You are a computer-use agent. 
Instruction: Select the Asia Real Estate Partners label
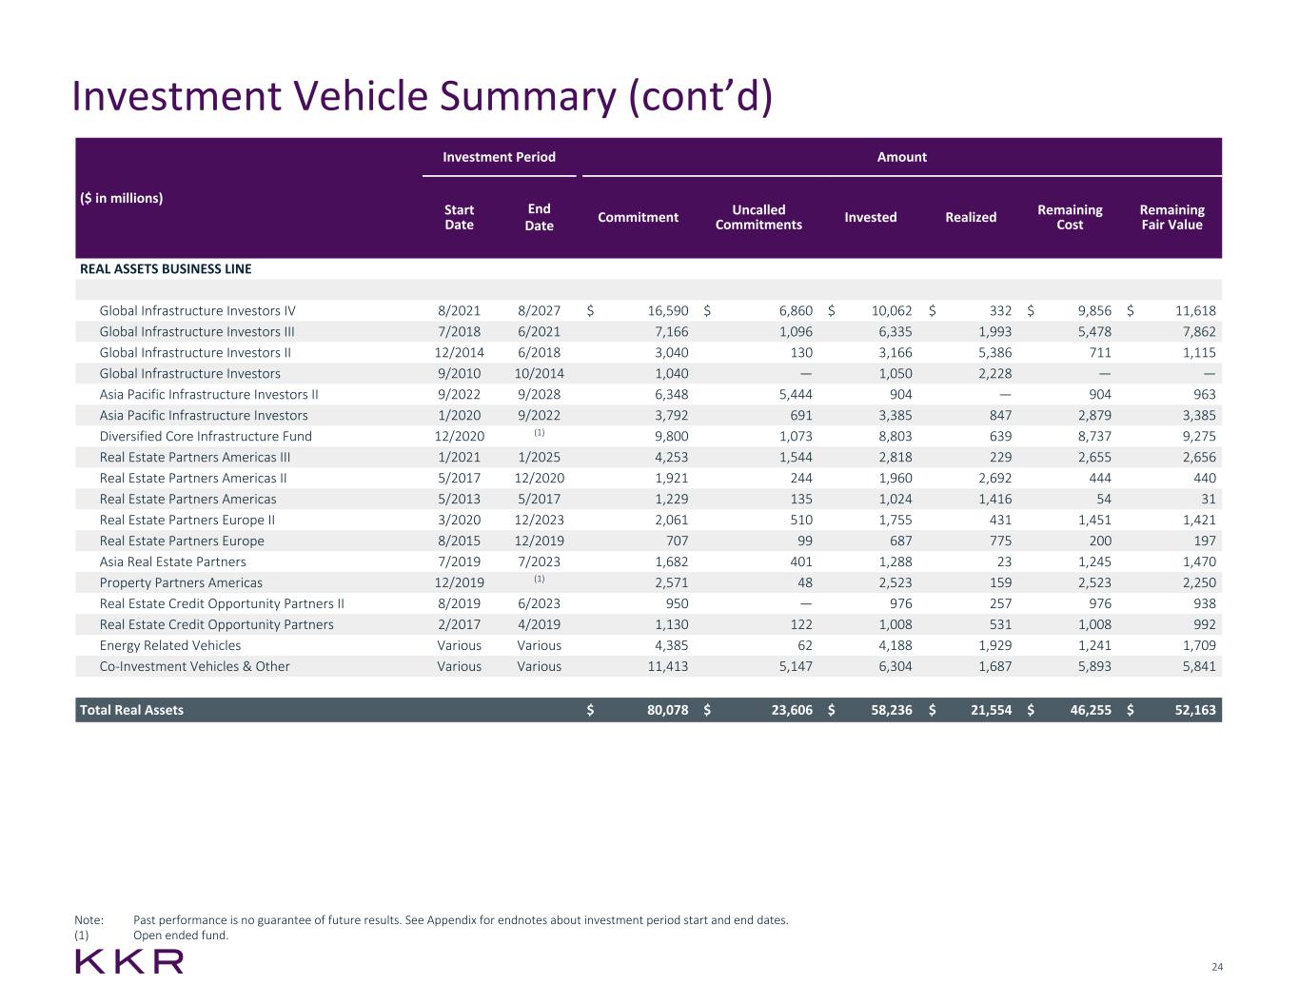pos(172,561)
